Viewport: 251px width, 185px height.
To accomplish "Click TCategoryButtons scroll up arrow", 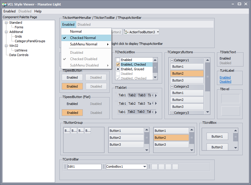I will click(207, 60).
